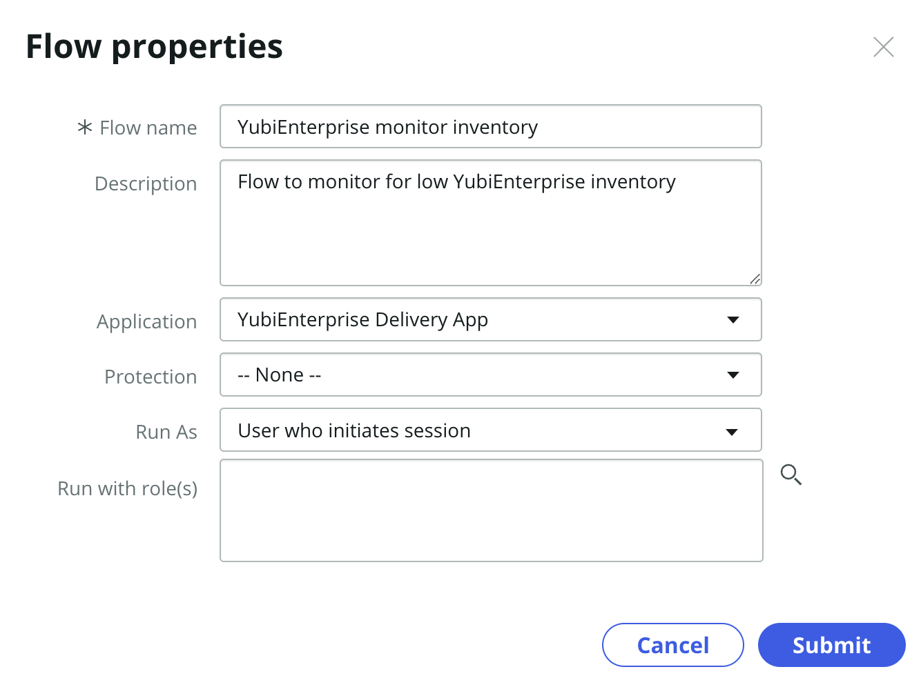Image resolution: width=921 pixels, height=687 pixels.
Task: Open the Run As dropdown
Action: point(491,430)
